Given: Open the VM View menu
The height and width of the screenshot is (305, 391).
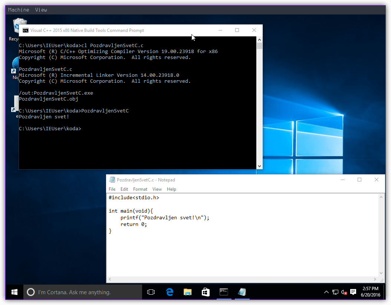Looking at the screenshot, I should tap(41, 10).
